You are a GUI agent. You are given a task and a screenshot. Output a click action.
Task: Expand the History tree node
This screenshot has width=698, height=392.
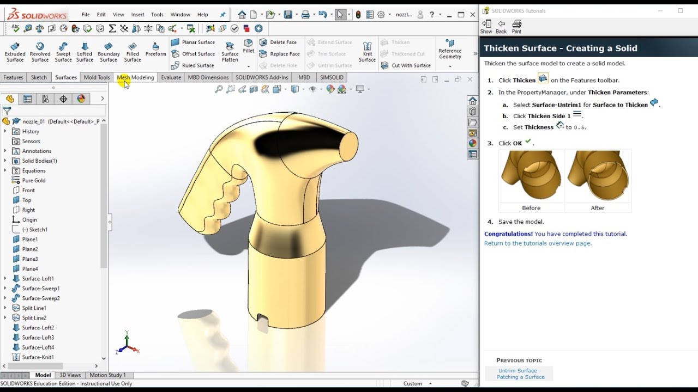5,131
